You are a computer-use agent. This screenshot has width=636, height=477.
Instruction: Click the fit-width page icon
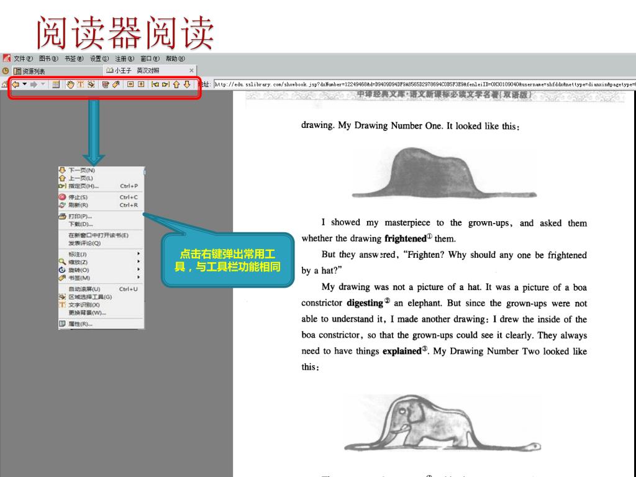(130, 84)
